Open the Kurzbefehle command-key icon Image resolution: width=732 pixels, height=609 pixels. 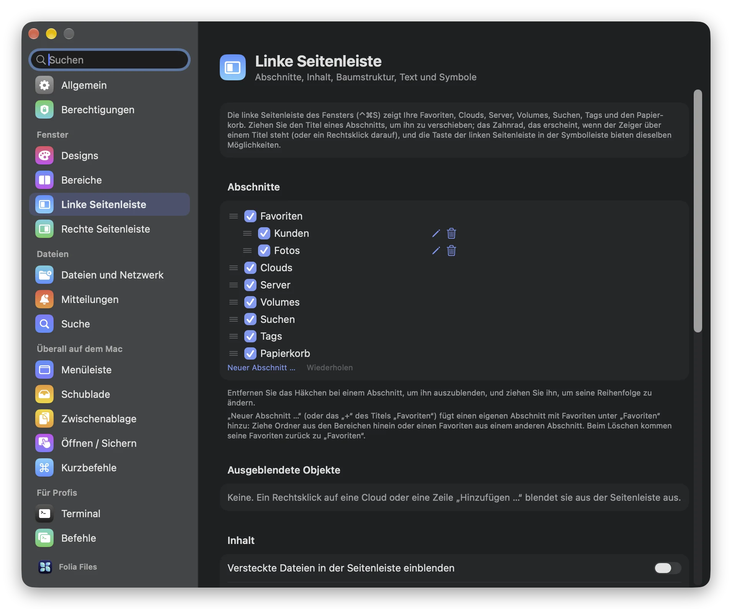pos(44,468)
